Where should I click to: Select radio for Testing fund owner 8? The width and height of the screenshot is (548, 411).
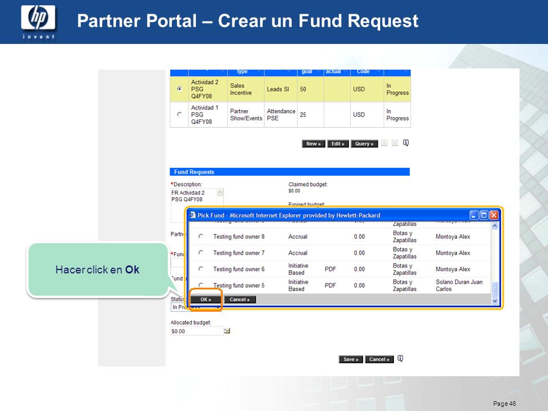[x=201, y=236]
